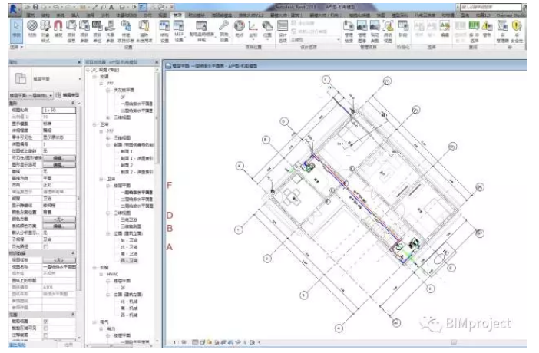Open project Location globe tool
Screen dimensions: 539x353
coord(240,28)
